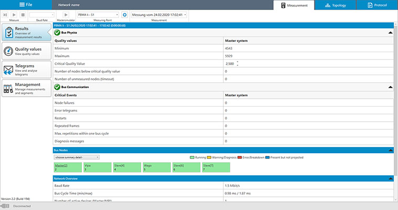398x210 pixels.
Task: Click the add measuring point plus icon
Action: click(x=124, y=15)
